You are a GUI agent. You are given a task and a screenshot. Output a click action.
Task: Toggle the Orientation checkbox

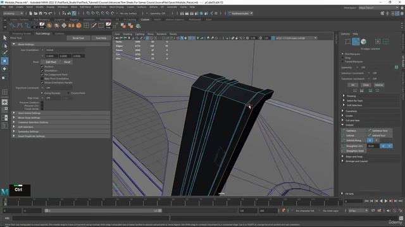[x=42, y=71]
